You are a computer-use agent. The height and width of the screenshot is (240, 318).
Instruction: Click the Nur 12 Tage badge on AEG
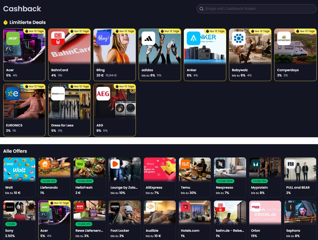pos(125,86)
